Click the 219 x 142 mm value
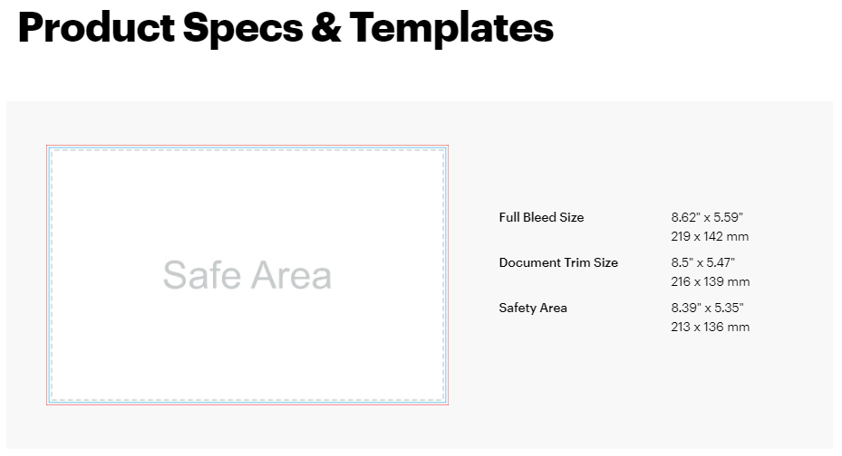842x456 pixels. tap(710, 236)
